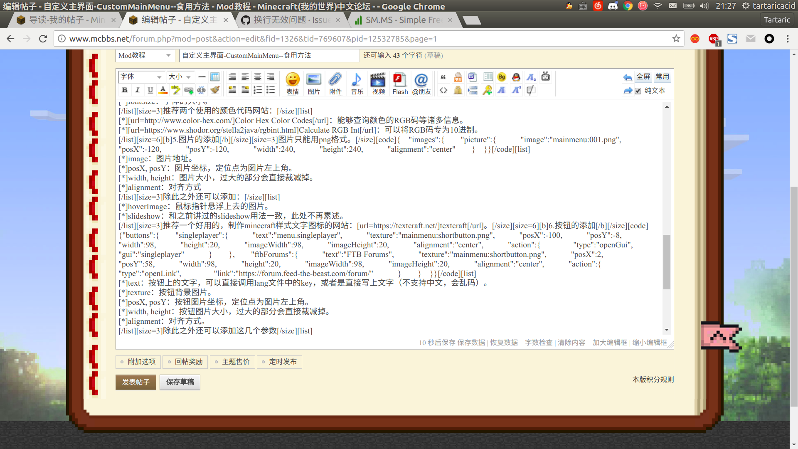Screen dimensions: 798x449
Task: Expand the 主题售价 section
Action: coord(232,362)
